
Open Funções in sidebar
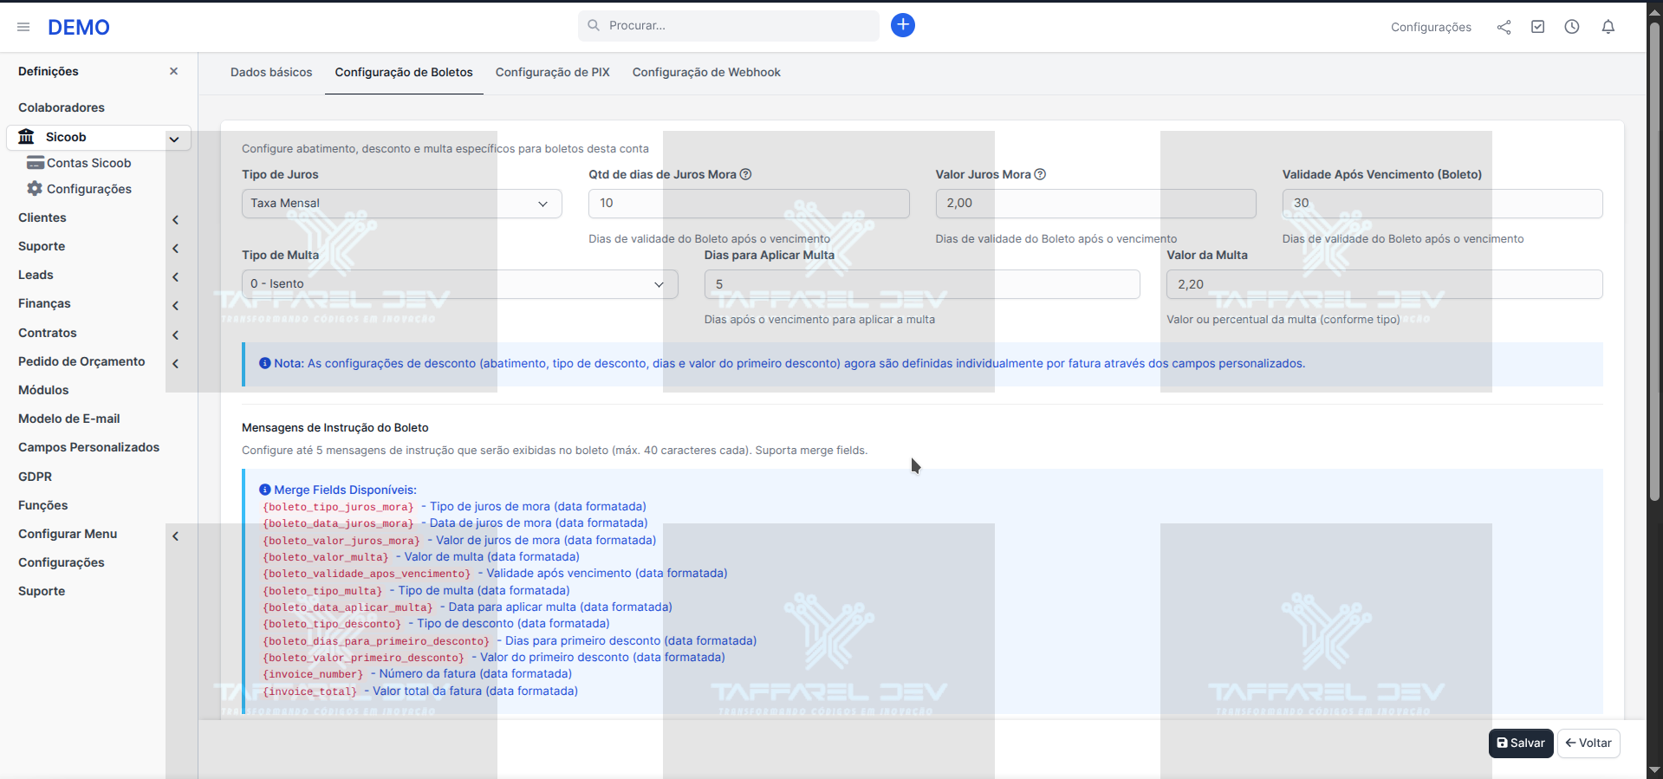[x=43, y=505]
